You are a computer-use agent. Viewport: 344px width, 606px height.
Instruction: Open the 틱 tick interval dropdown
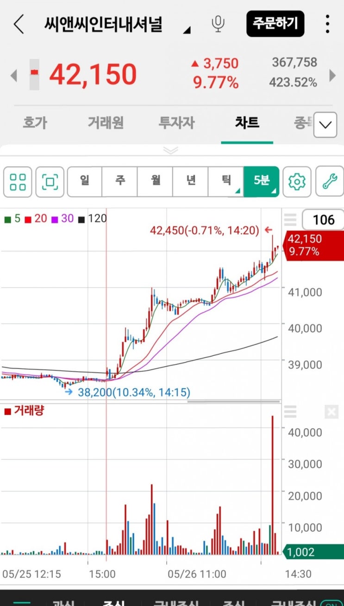pos(226,181)
